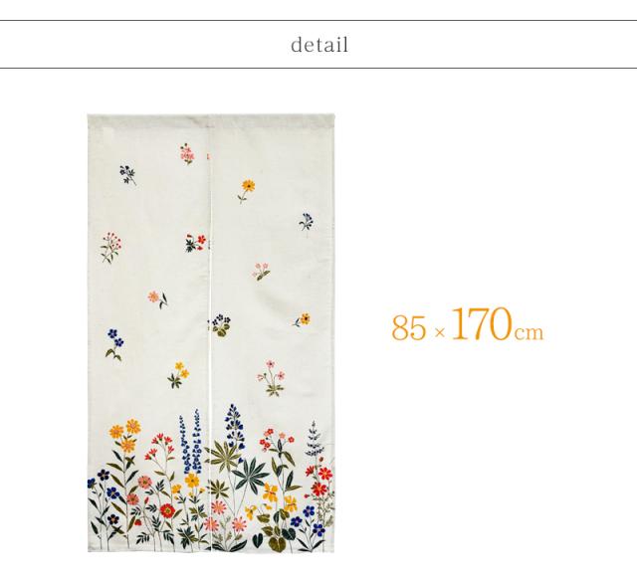Click the "85" width number
This screenshot has height=587, width=637.
point(409,327)
